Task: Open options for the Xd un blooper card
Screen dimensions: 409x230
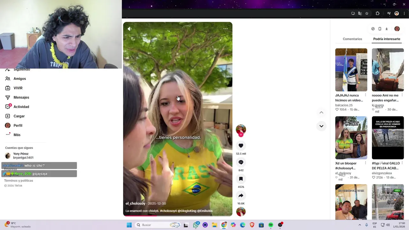Action: pos(366,163)
